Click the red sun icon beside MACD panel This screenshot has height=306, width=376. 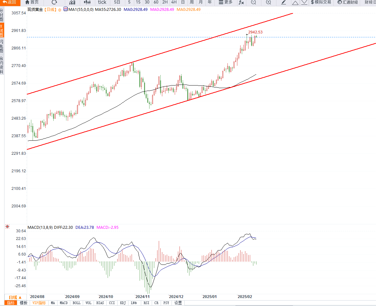pos(7,227)
